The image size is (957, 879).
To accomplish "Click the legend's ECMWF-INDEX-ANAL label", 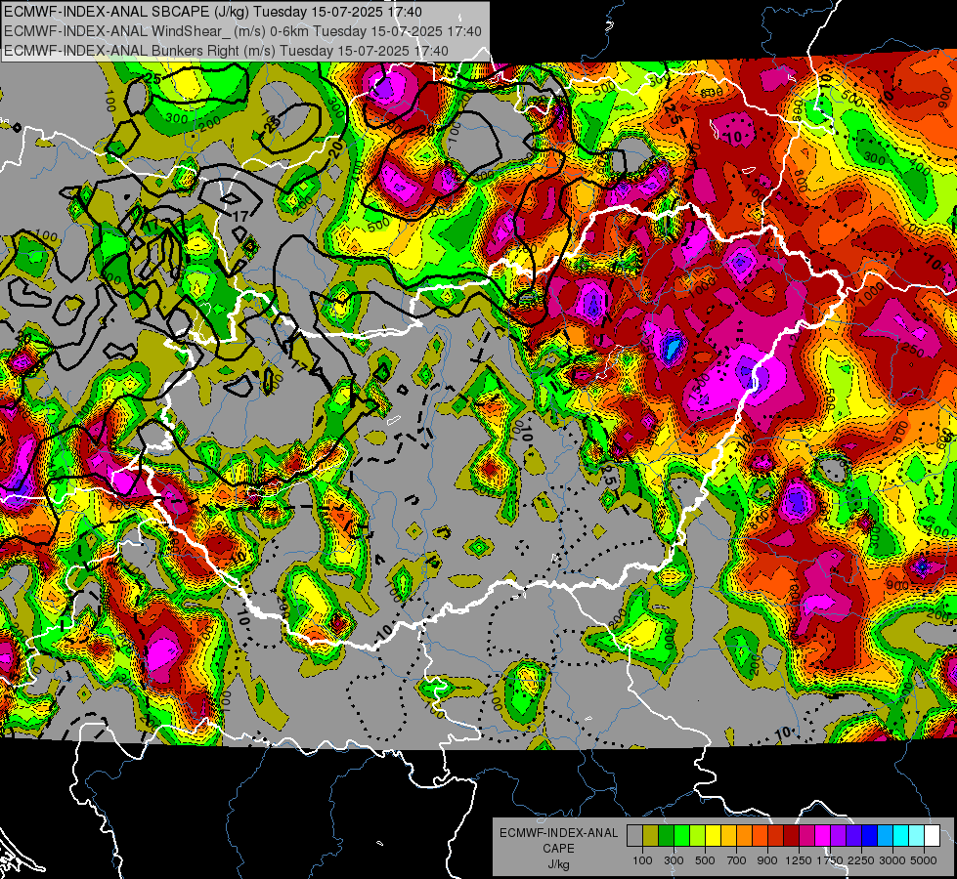I will point(559,833).
